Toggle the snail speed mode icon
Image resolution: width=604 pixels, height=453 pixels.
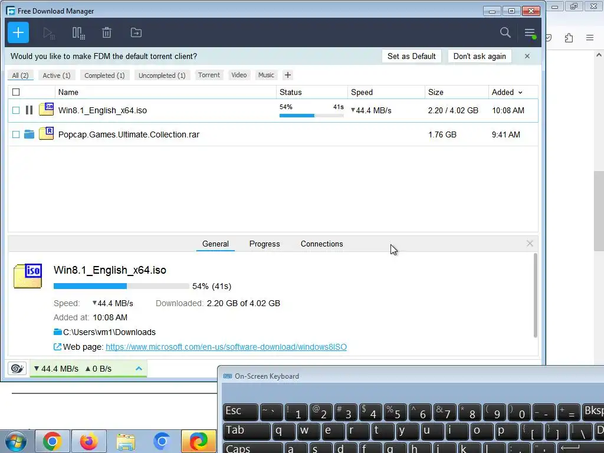pos(17,369)
